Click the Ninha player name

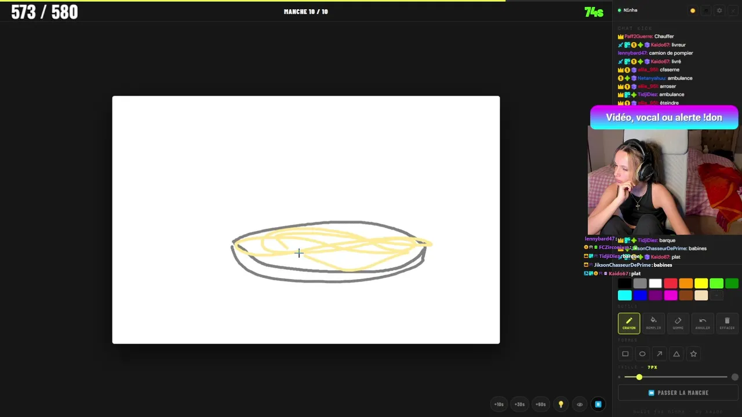pos(630,10)
